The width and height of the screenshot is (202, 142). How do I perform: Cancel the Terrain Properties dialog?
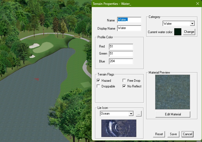(188, 134)
